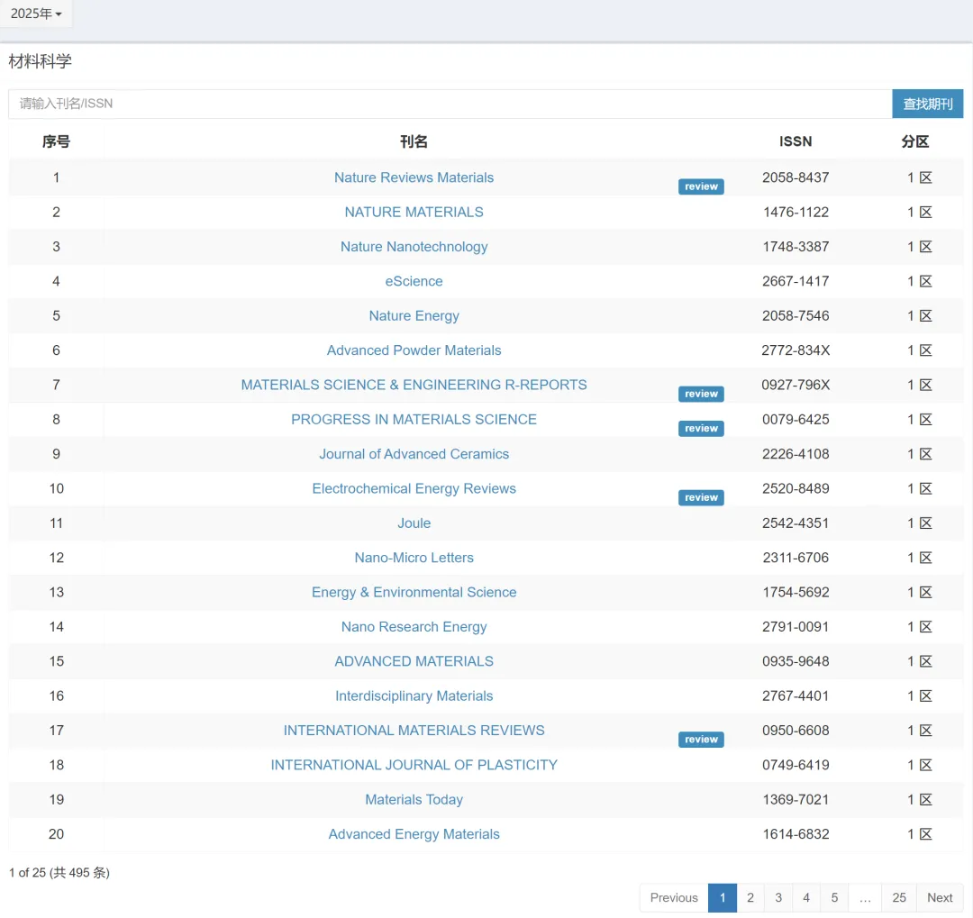Click review badge for MATERIALS SCIENCE & ENGINEERING R-REPORTS
The image size is (973, 918).
point(701,394)
